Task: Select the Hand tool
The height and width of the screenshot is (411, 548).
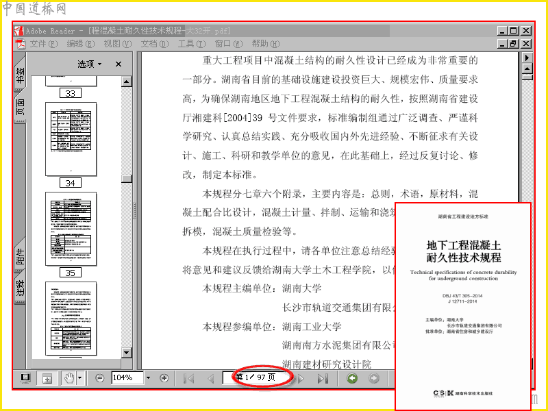Action: (69, 378)
